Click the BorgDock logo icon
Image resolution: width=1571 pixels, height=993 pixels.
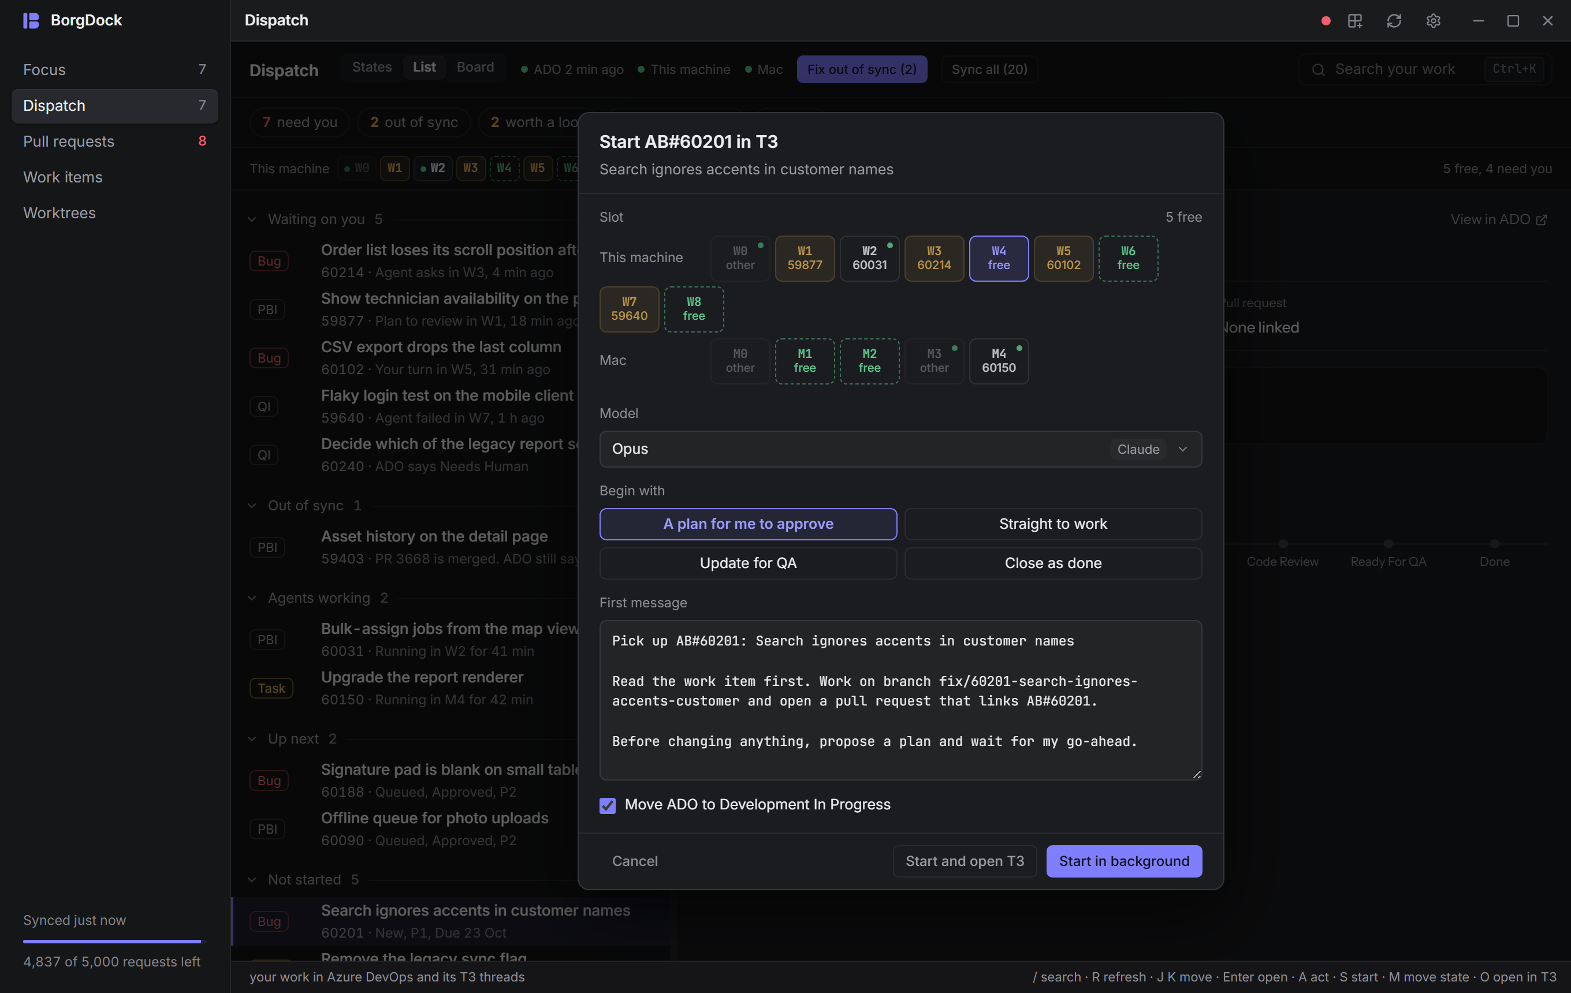coord(31,20)
